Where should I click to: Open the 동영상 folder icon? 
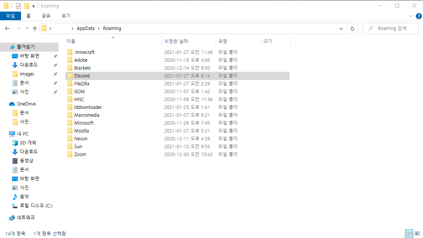(x=15, y=161)
